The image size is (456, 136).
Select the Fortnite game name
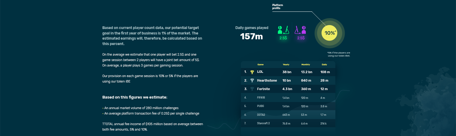264,89
